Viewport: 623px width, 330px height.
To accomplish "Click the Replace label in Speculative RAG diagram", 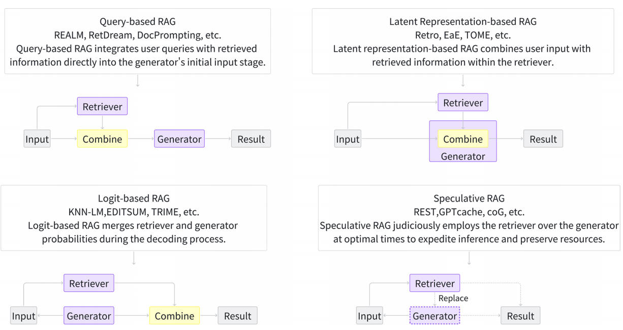I will (453, 299).
